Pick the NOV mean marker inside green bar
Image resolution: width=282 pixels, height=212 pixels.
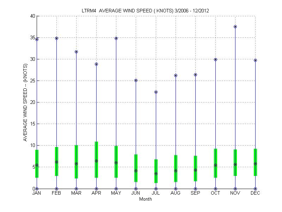(235, 164)
